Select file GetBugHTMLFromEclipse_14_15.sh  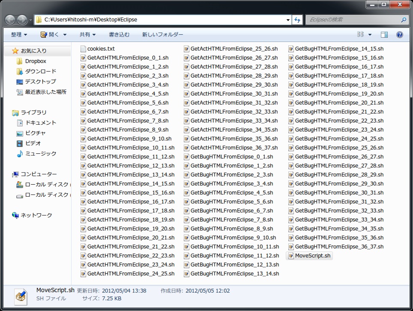pyautogui.click(x=336, y=49)
